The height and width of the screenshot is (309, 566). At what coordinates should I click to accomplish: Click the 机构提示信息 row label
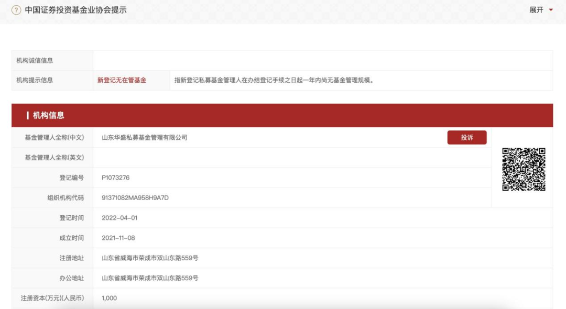click(35, 80)
